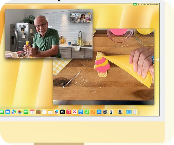Image resolution: width=174 pixels, height=145 pixels.
Task: Launch the Music app from dock
Action: point(68,112)
